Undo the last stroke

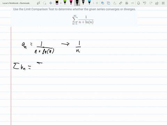[x=145, y=3]
